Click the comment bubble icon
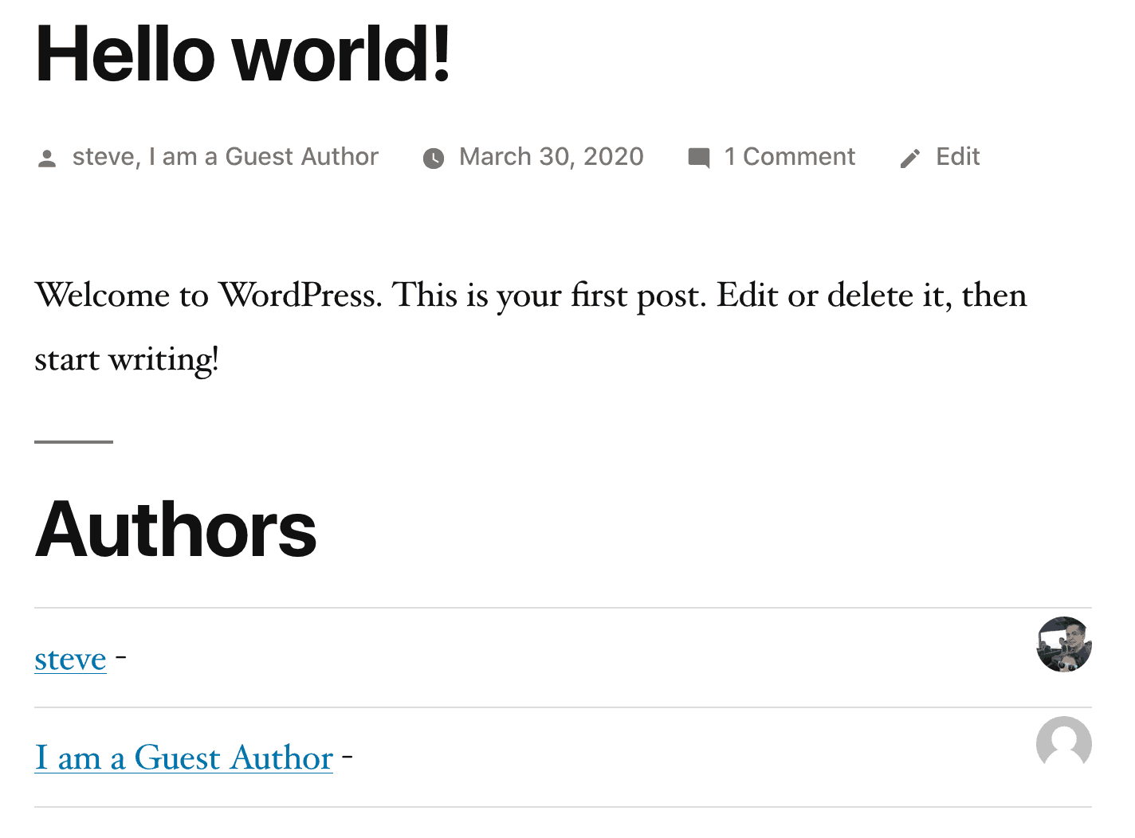 pos(698,158)
